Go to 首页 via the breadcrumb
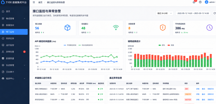The image size is (216, 104). click(40, 2)
